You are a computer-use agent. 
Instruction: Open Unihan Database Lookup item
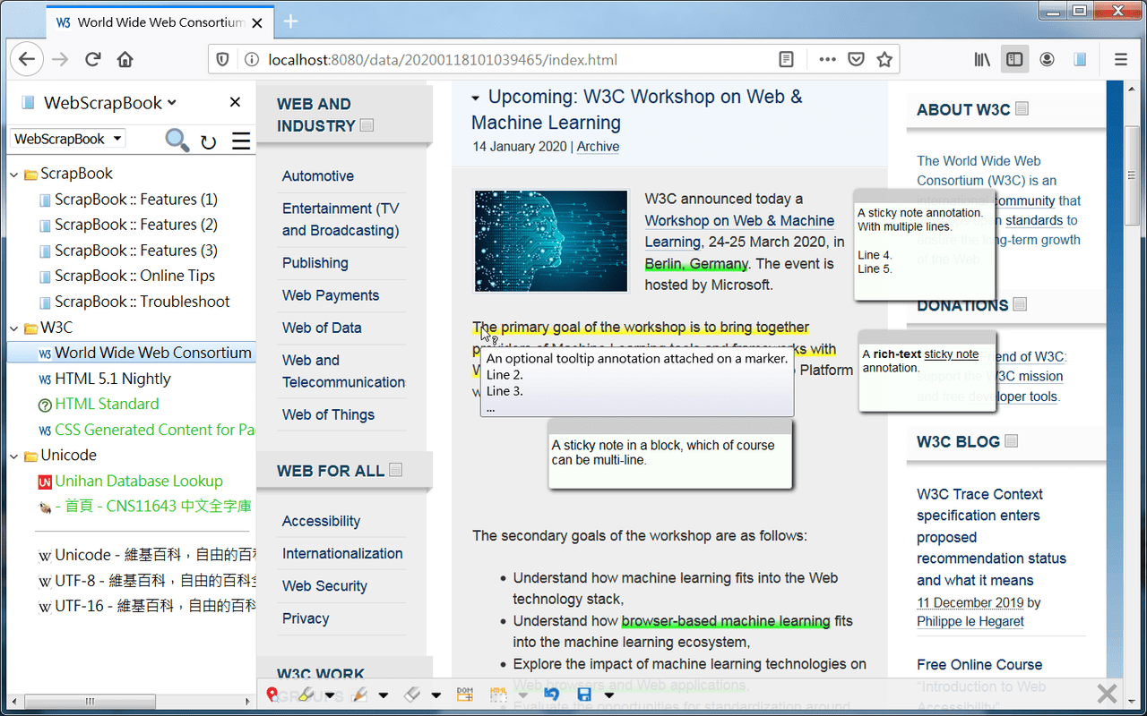point(139,482)
